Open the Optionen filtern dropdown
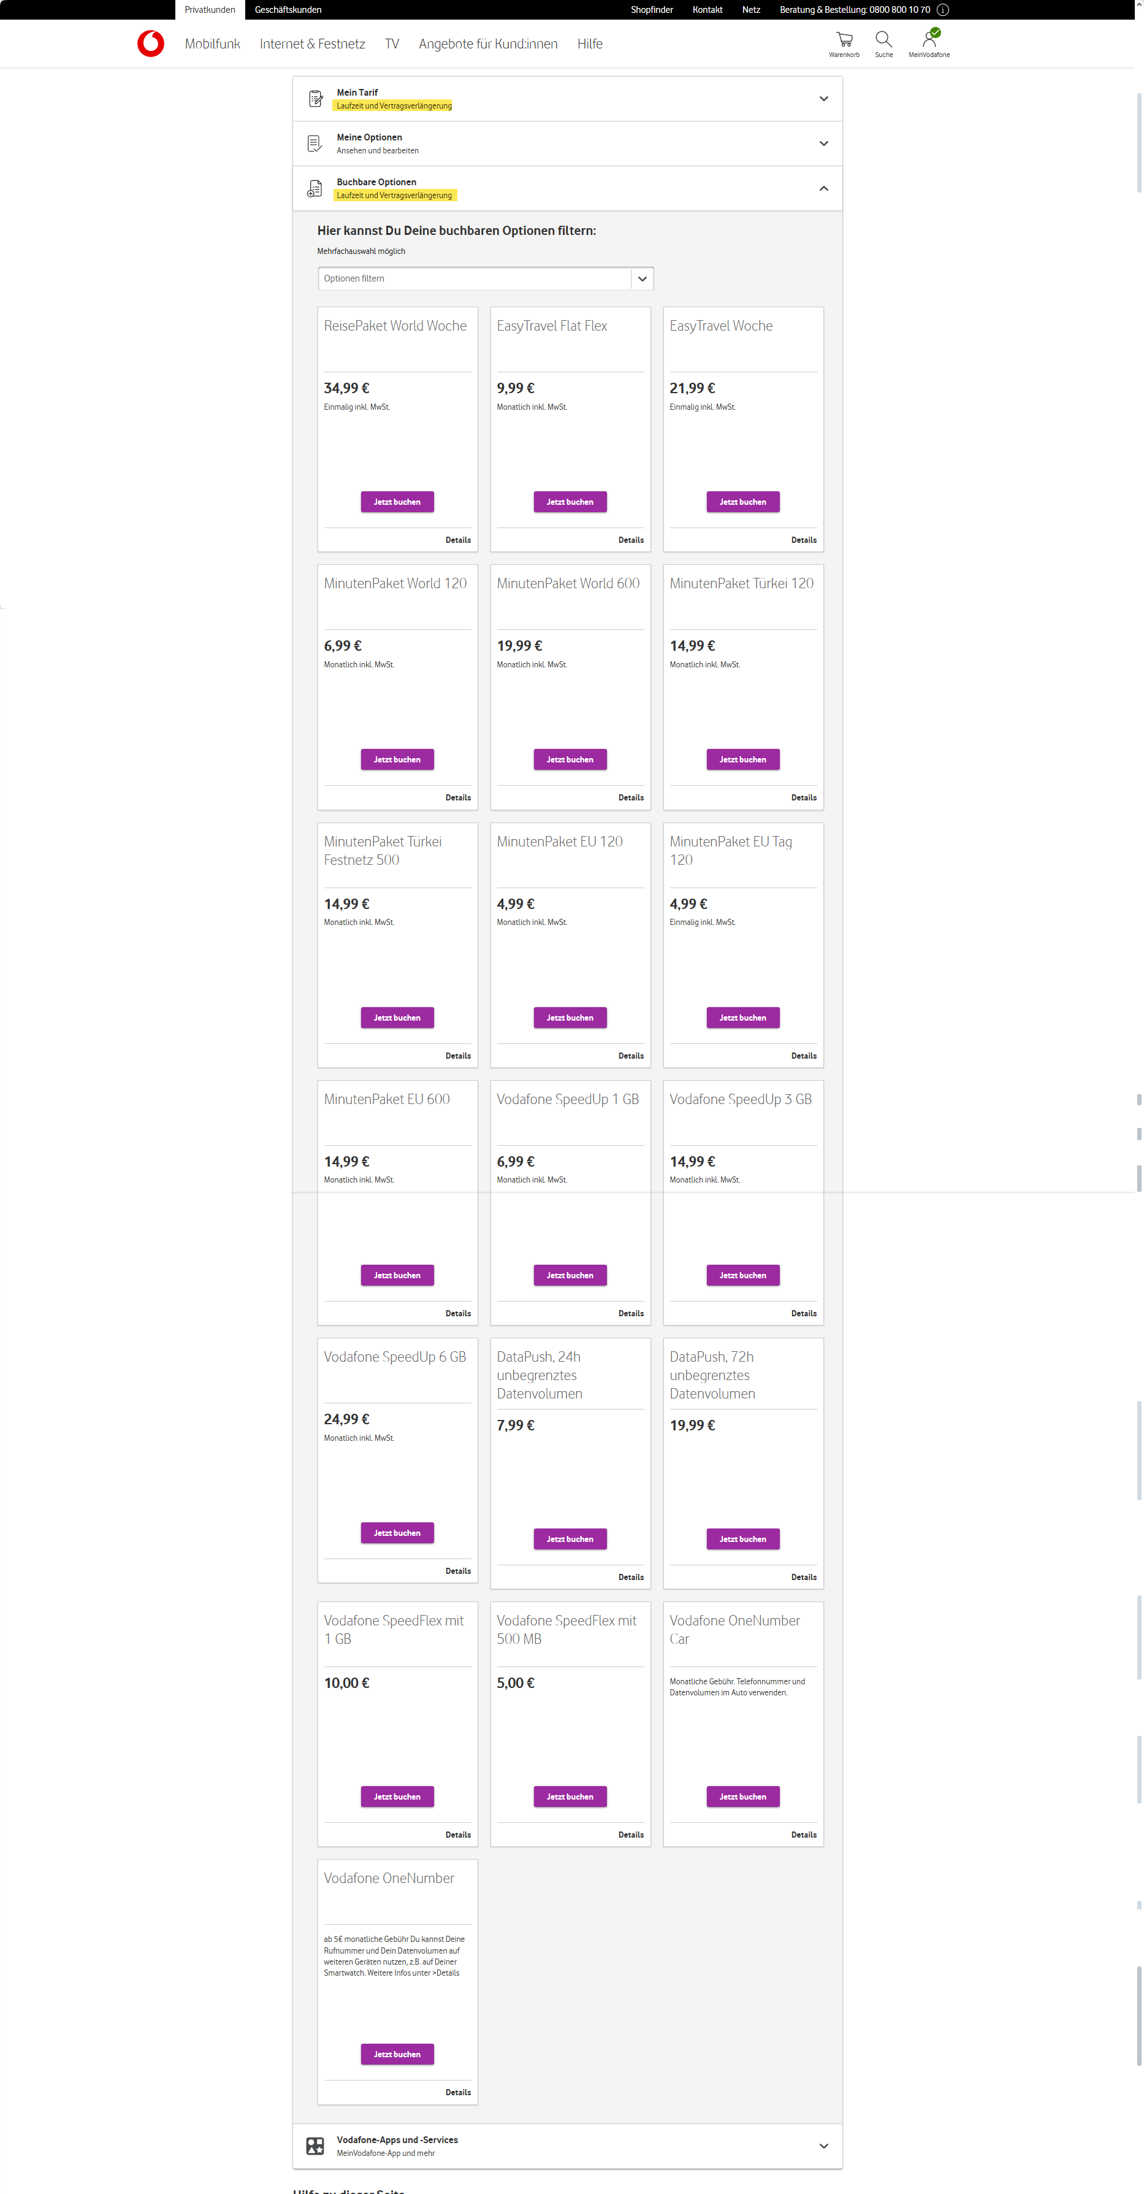The width and height of the screenshot is (1144, 2194). click(642, 278)
